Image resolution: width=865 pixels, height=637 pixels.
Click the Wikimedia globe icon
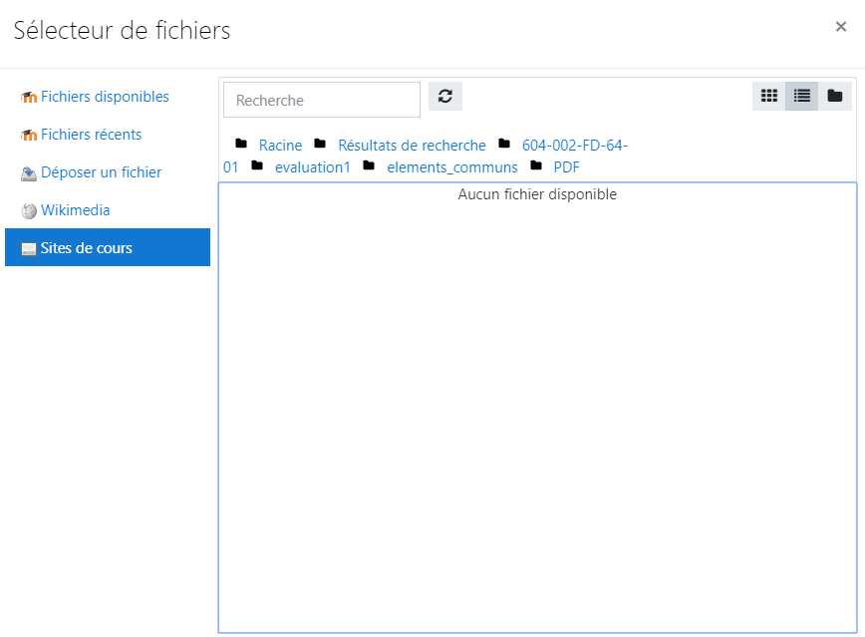29,211
